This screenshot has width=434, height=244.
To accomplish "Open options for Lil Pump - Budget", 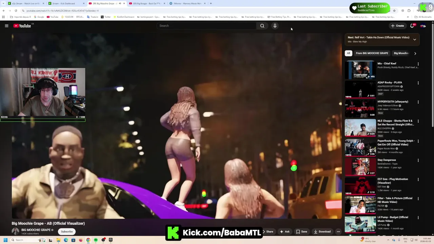I will (x=418, y=218).
